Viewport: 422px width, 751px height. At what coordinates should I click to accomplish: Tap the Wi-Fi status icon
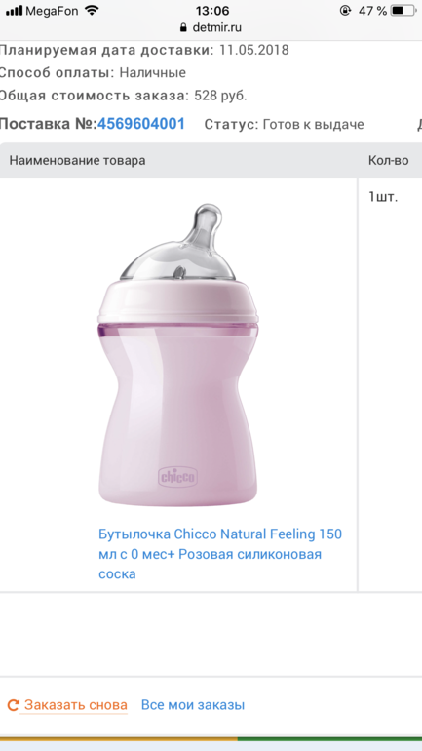[x=92, y=11]
